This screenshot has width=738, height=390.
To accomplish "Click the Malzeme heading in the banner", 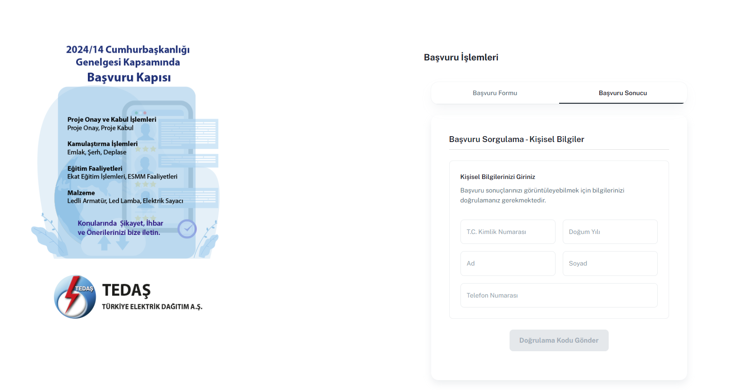I will pos(81,193).
